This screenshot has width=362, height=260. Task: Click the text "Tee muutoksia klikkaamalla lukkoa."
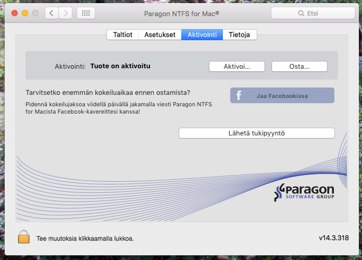[85, 238]
